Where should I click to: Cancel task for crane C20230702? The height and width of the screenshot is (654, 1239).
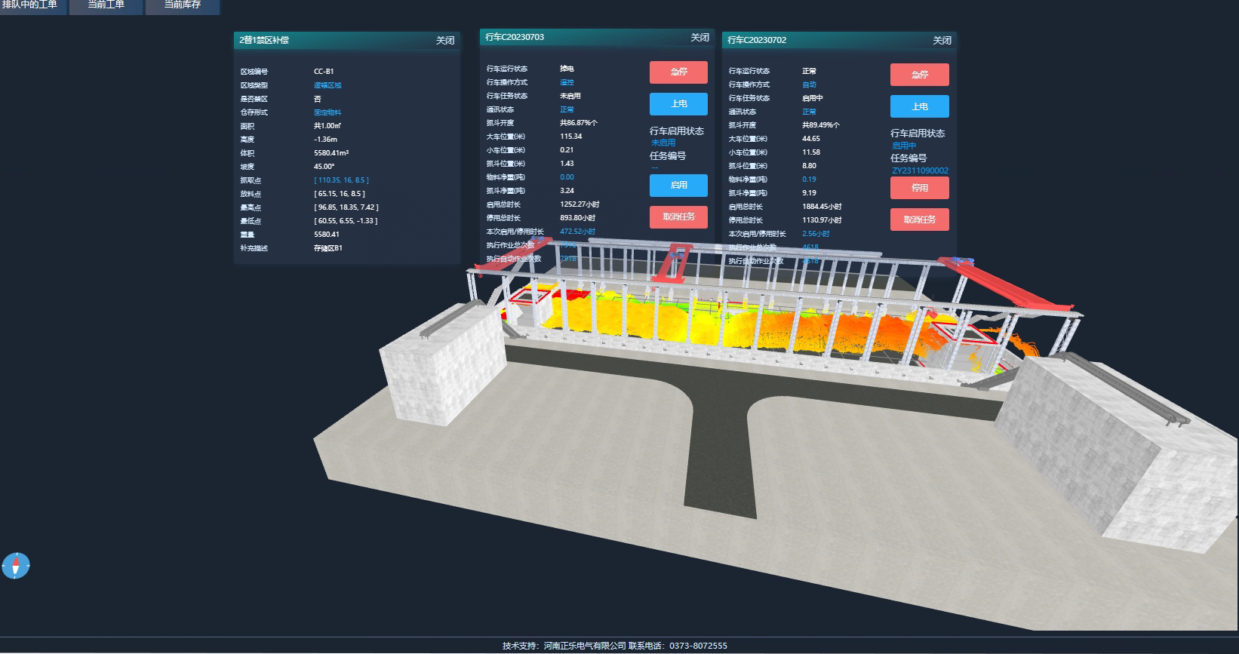[919, 220]
